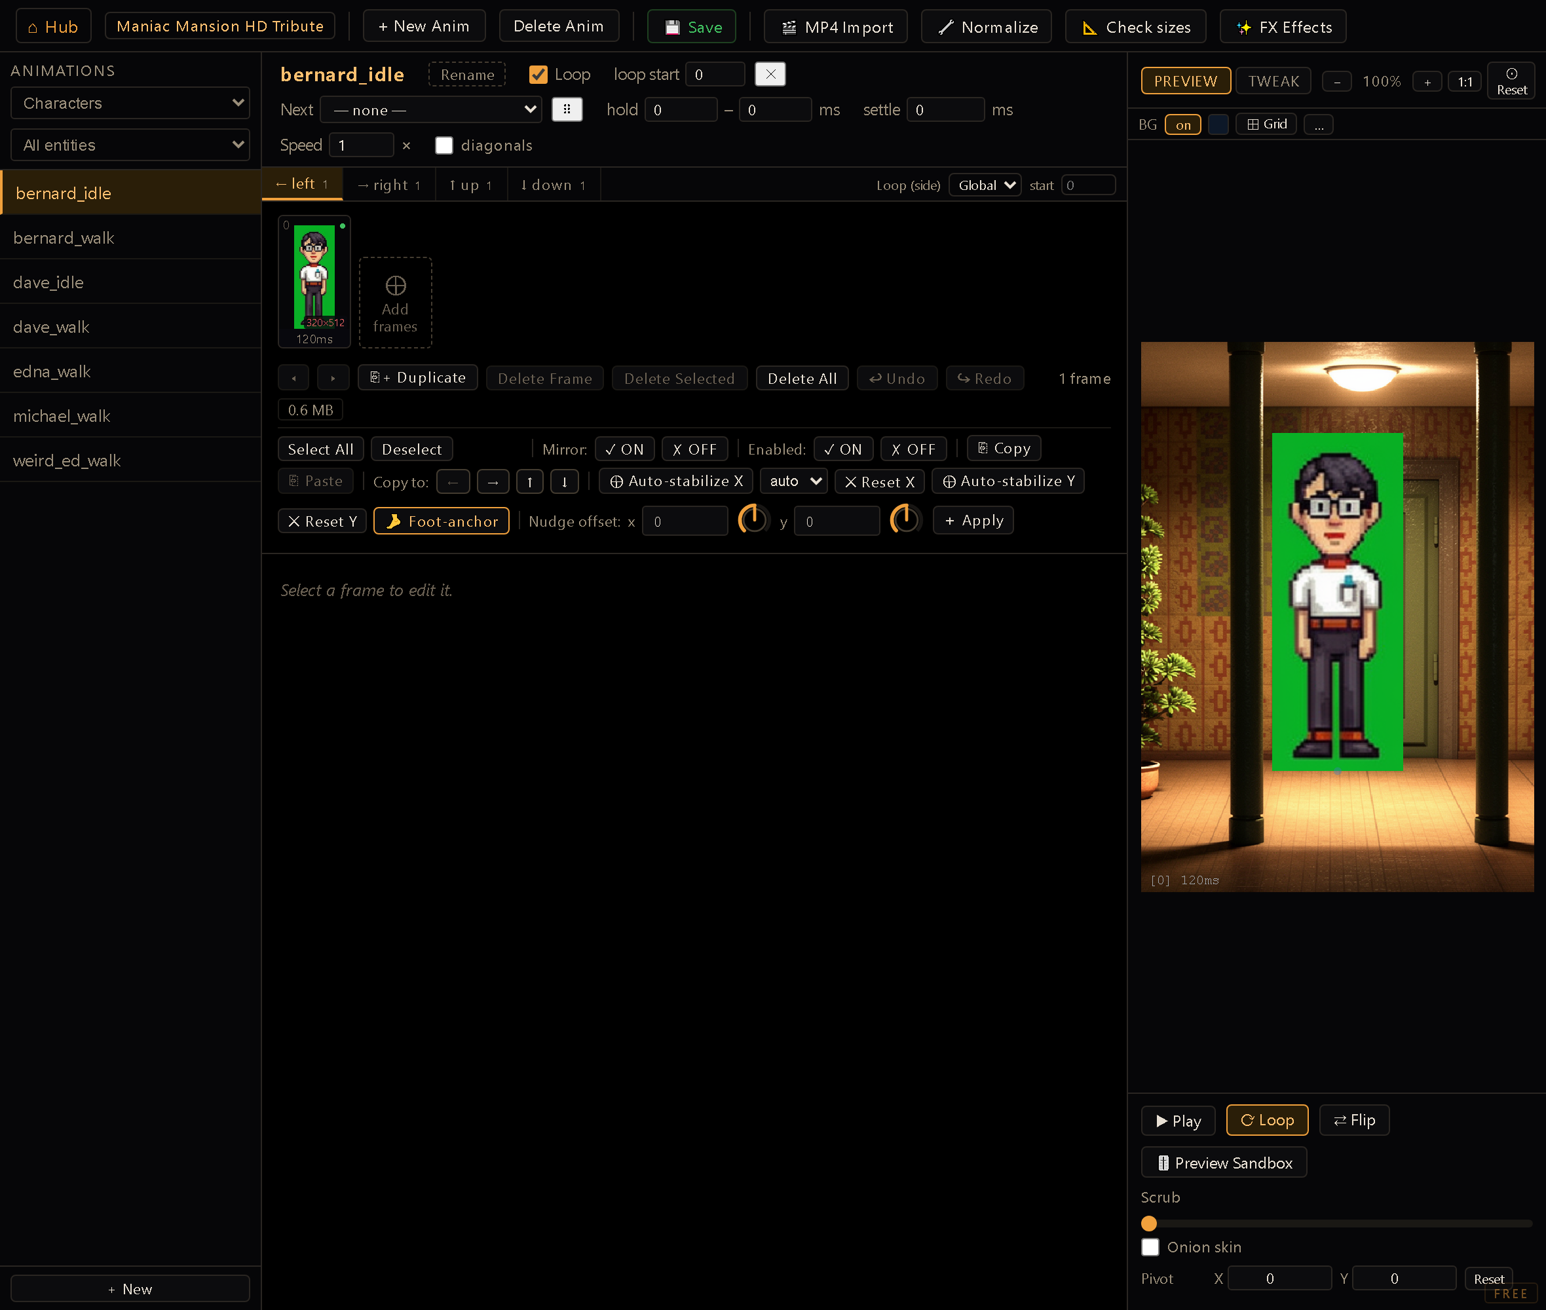Toggle the Loop checkbox for bernard_idle
The width and height of the screenshot is (1546, 1310).
point(538,74)
